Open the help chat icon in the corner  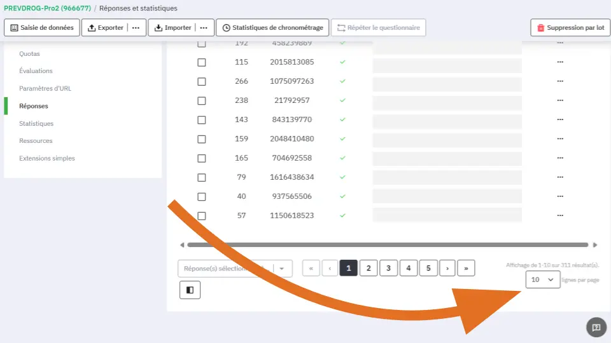coord(596,327)
